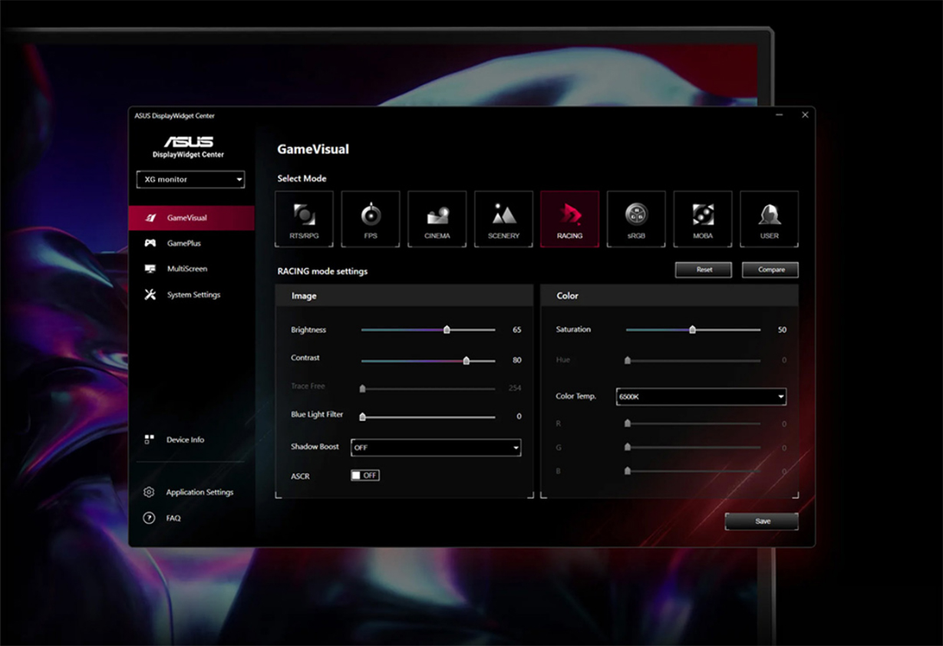
Task: Select the RACING mode icon
Action: [569, 218]
